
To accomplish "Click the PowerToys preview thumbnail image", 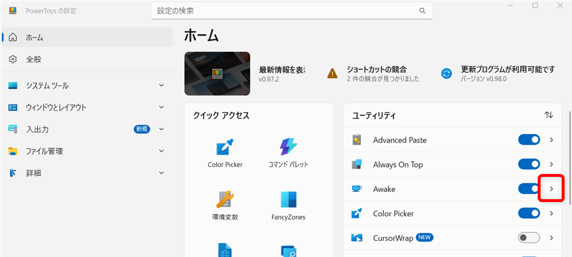I will click(x=217, y=74).
